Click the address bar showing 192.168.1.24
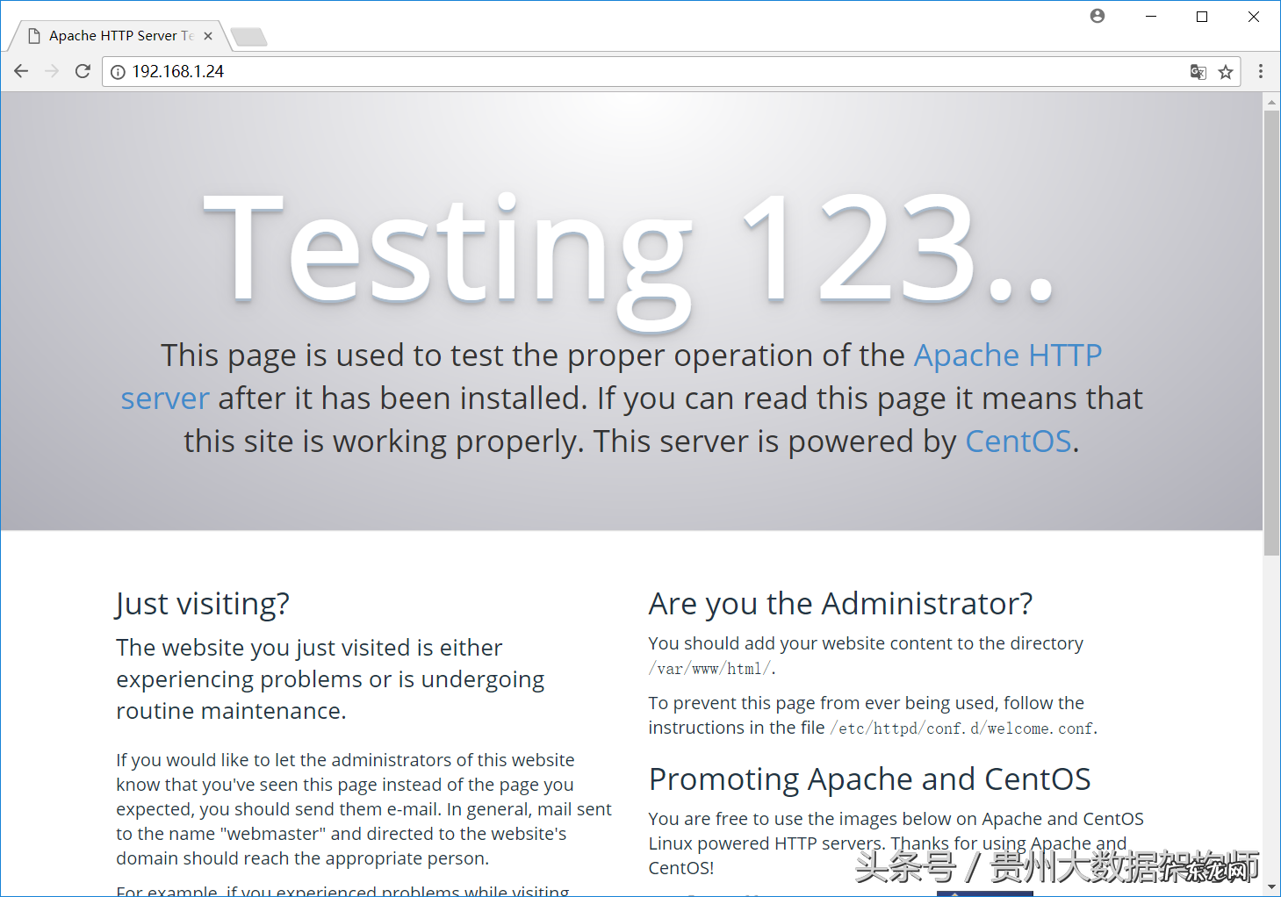The width and height of the screenshot is (1281, 897). pos(615,71)
